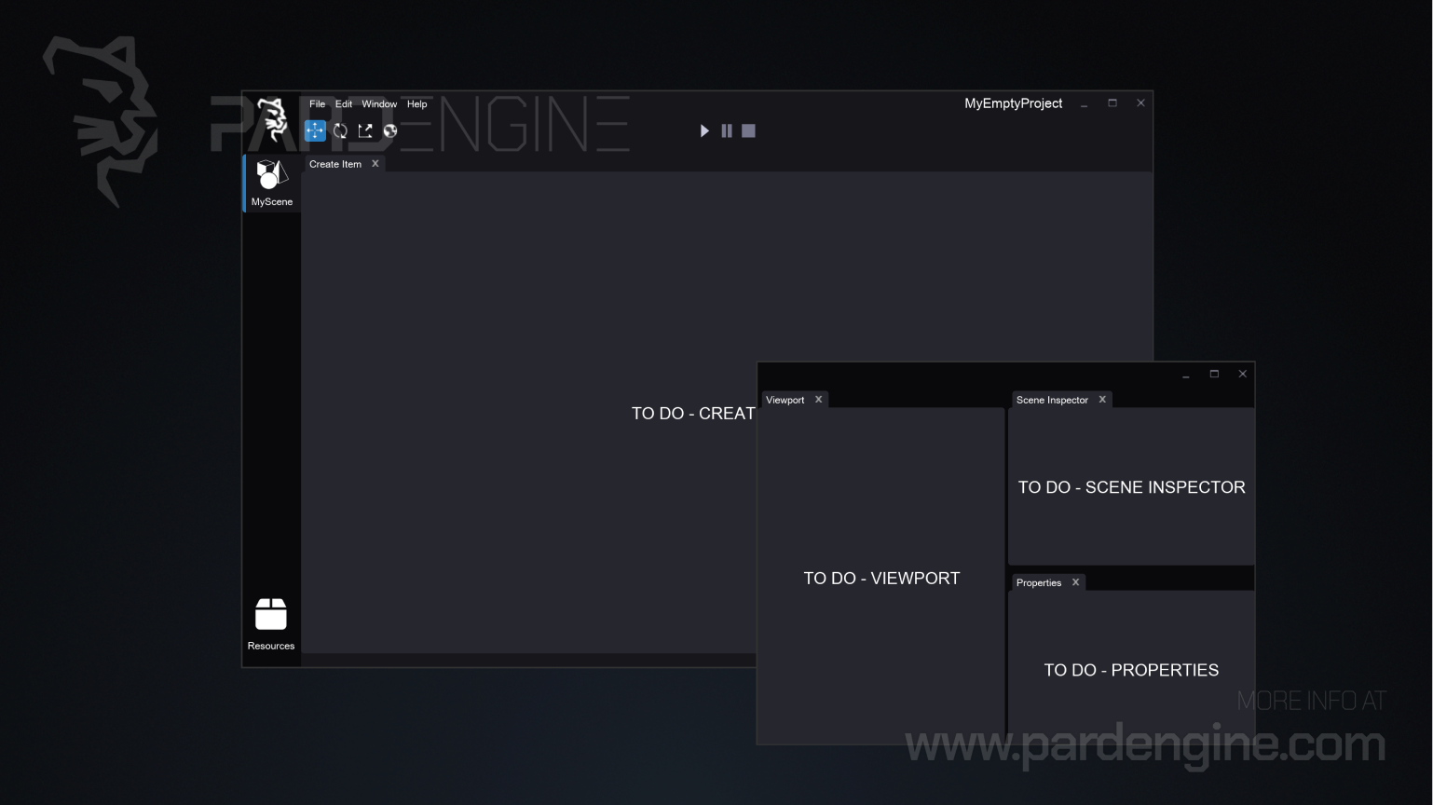The image size is (1433, 805).
Task: Expand the Window menu
Action: click(379, 104)
